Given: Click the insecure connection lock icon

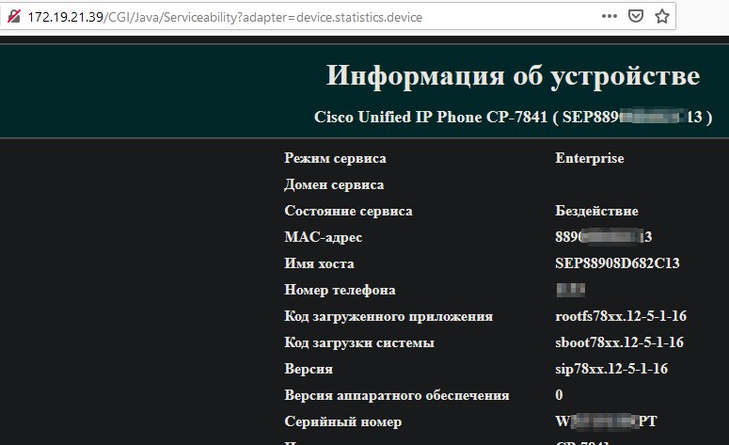Looking at the screenshot, I should coord(14,16).
